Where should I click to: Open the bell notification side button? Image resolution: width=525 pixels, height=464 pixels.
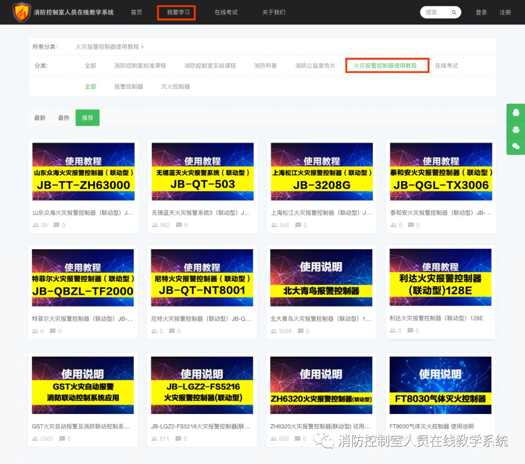[x=516, y=112]
